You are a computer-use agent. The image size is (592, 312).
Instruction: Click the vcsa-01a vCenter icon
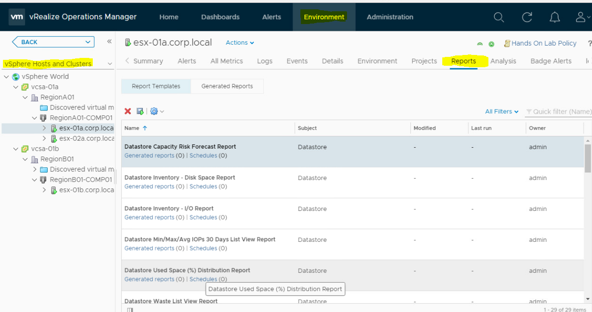tap(25, 87)
